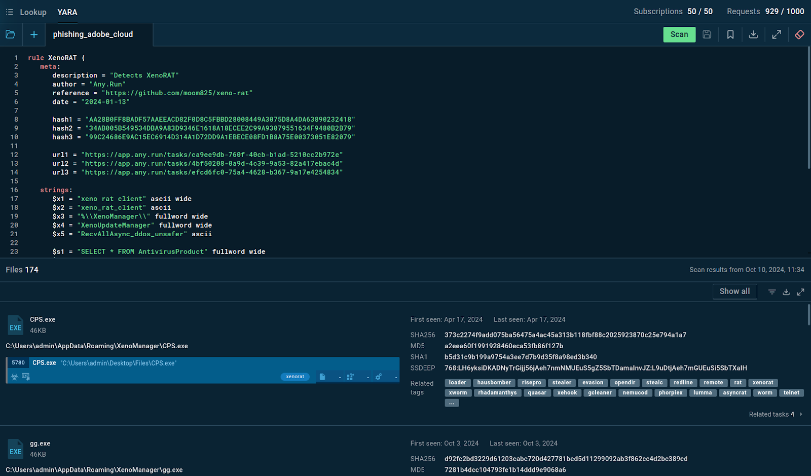Open the folder icon in the rule toolbar
This screenshot has width=811, height=476.
pos(10,34)
